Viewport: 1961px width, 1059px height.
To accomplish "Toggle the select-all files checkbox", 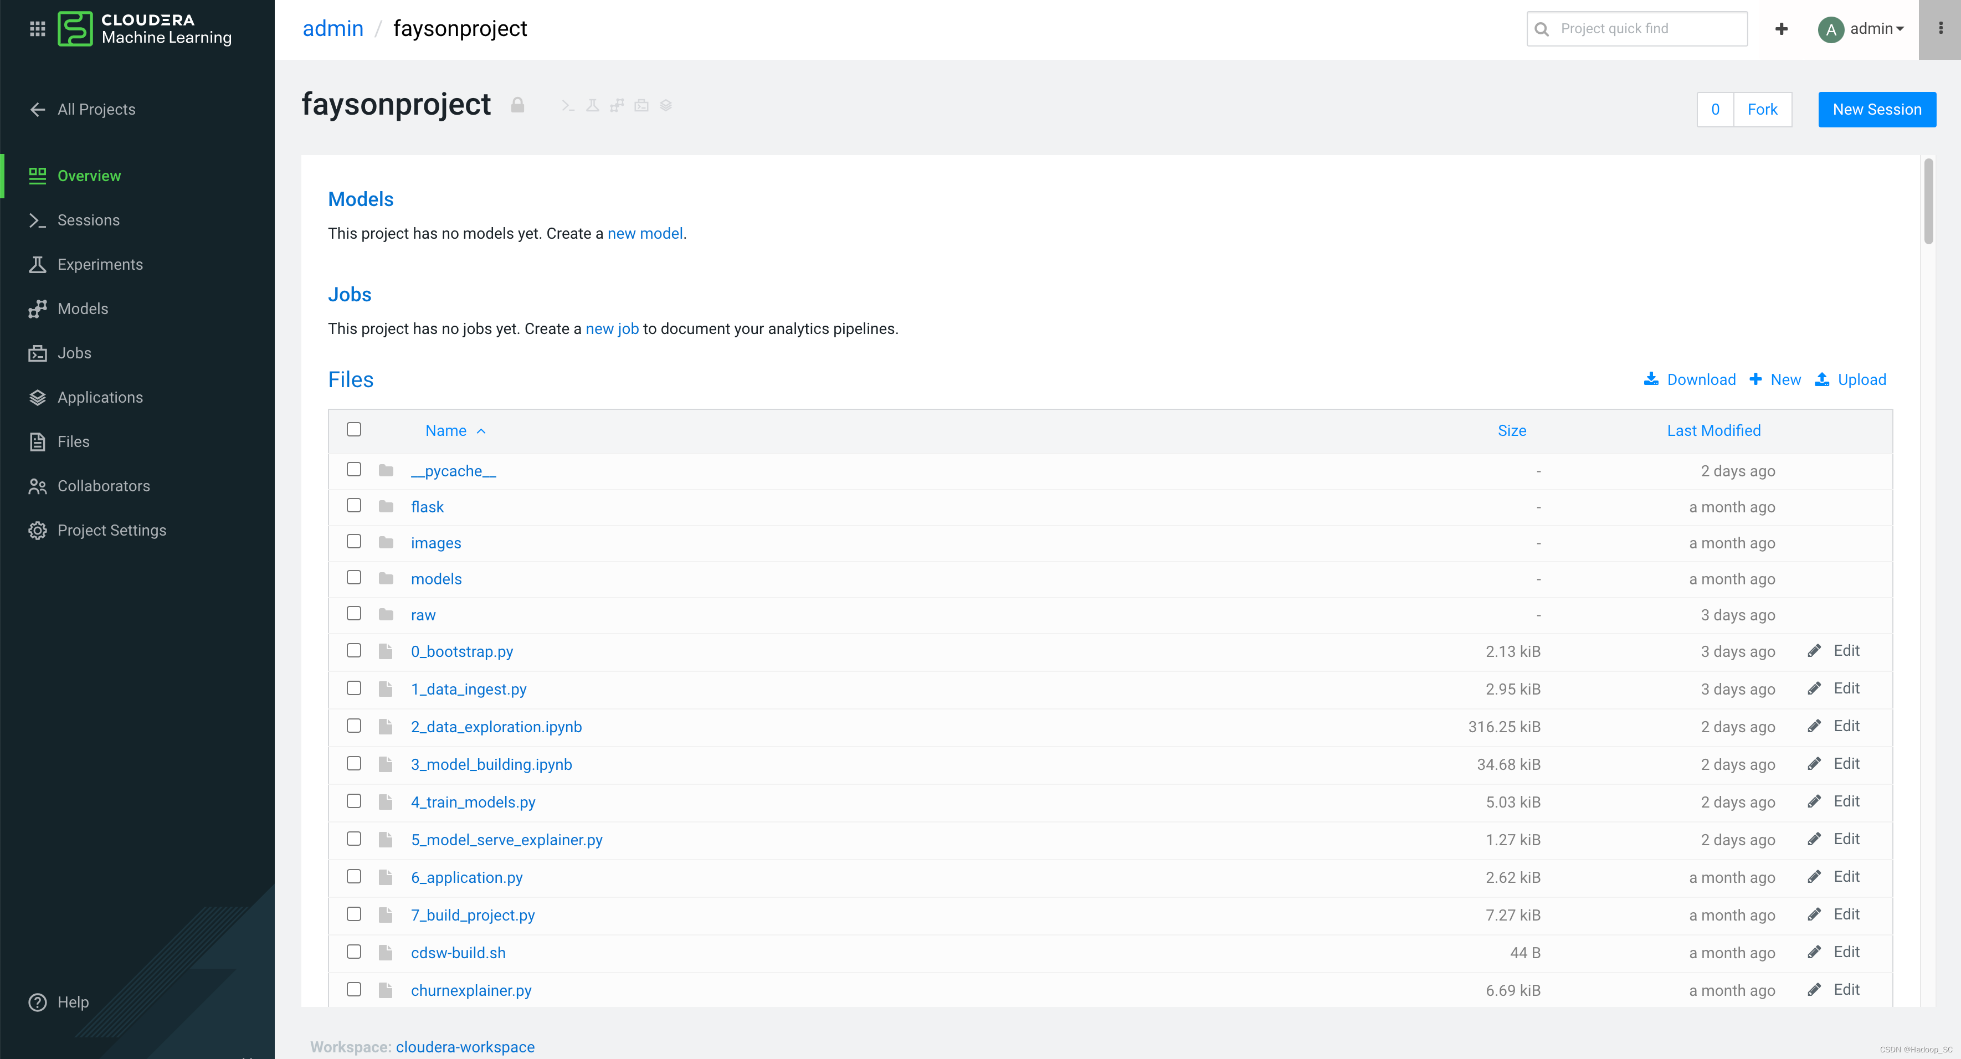I will 354,429.
